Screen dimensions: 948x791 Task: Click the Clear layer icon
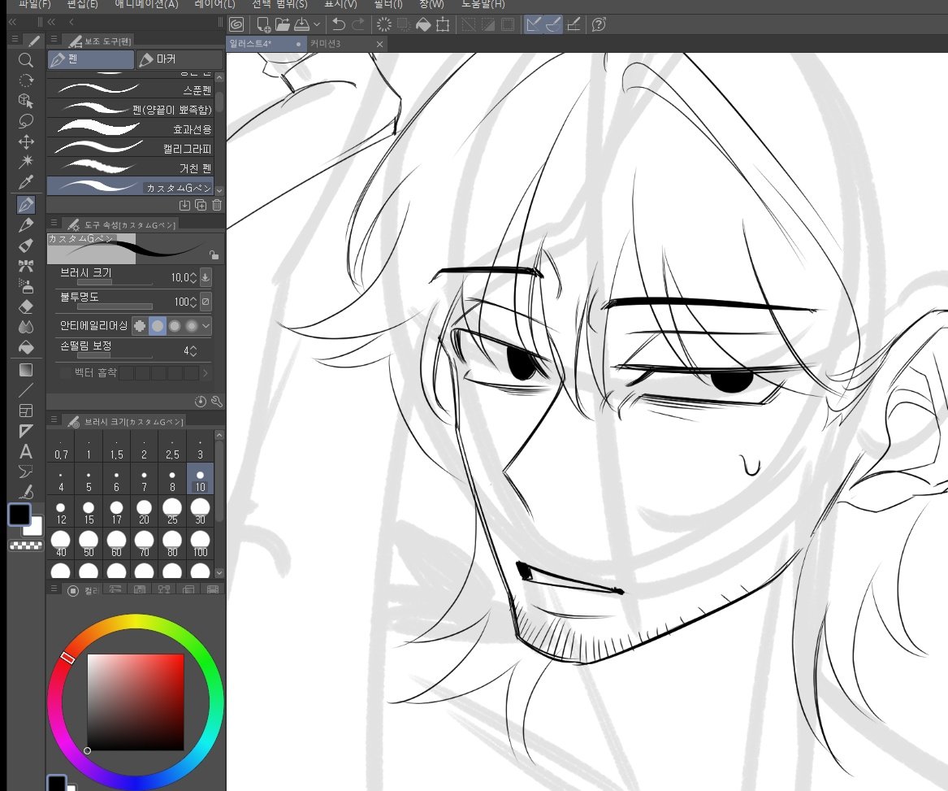pos(384,24)
